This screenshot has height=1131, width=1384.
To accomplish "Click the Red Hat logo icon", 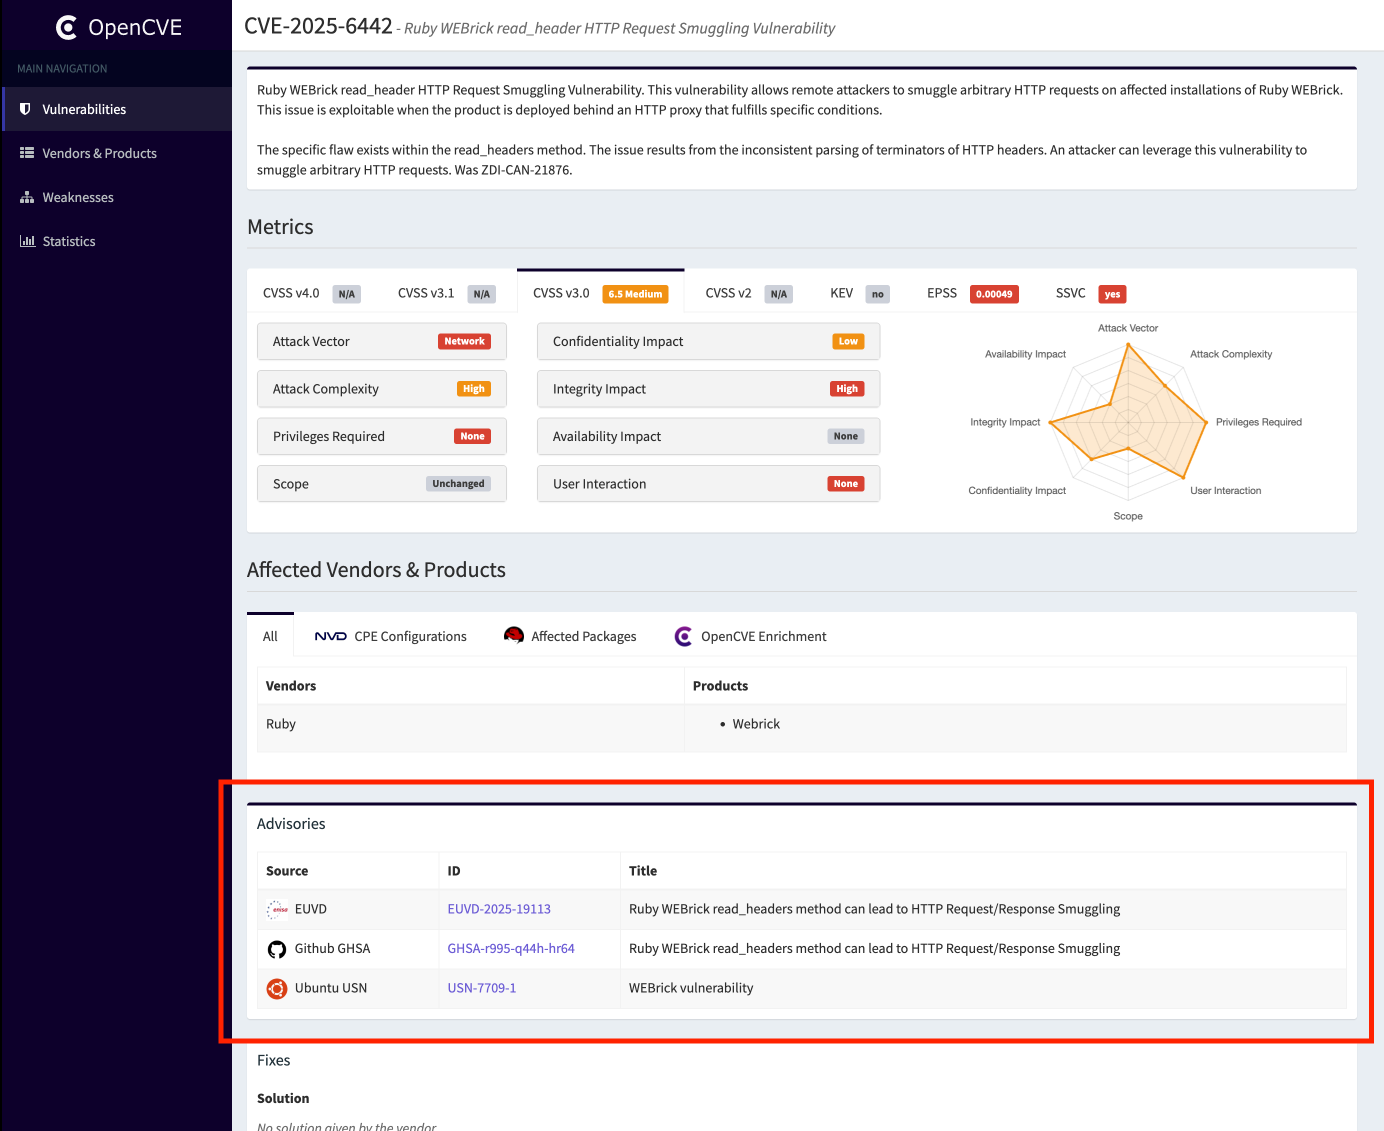I will (513, 635).
